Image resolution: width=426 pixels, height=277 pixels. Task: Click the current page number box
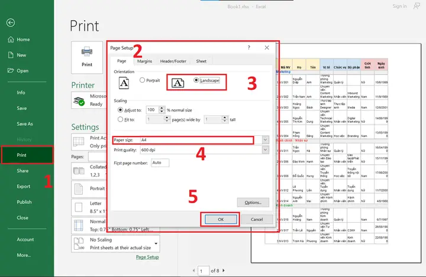[203, 271]
